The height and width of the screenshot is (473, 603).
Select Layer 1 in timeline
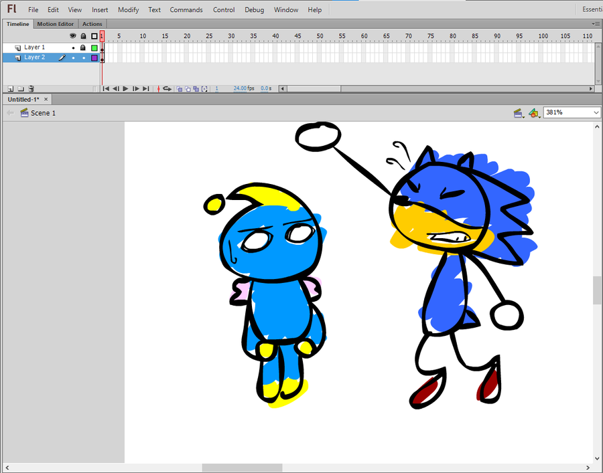[x=35, y=48]
